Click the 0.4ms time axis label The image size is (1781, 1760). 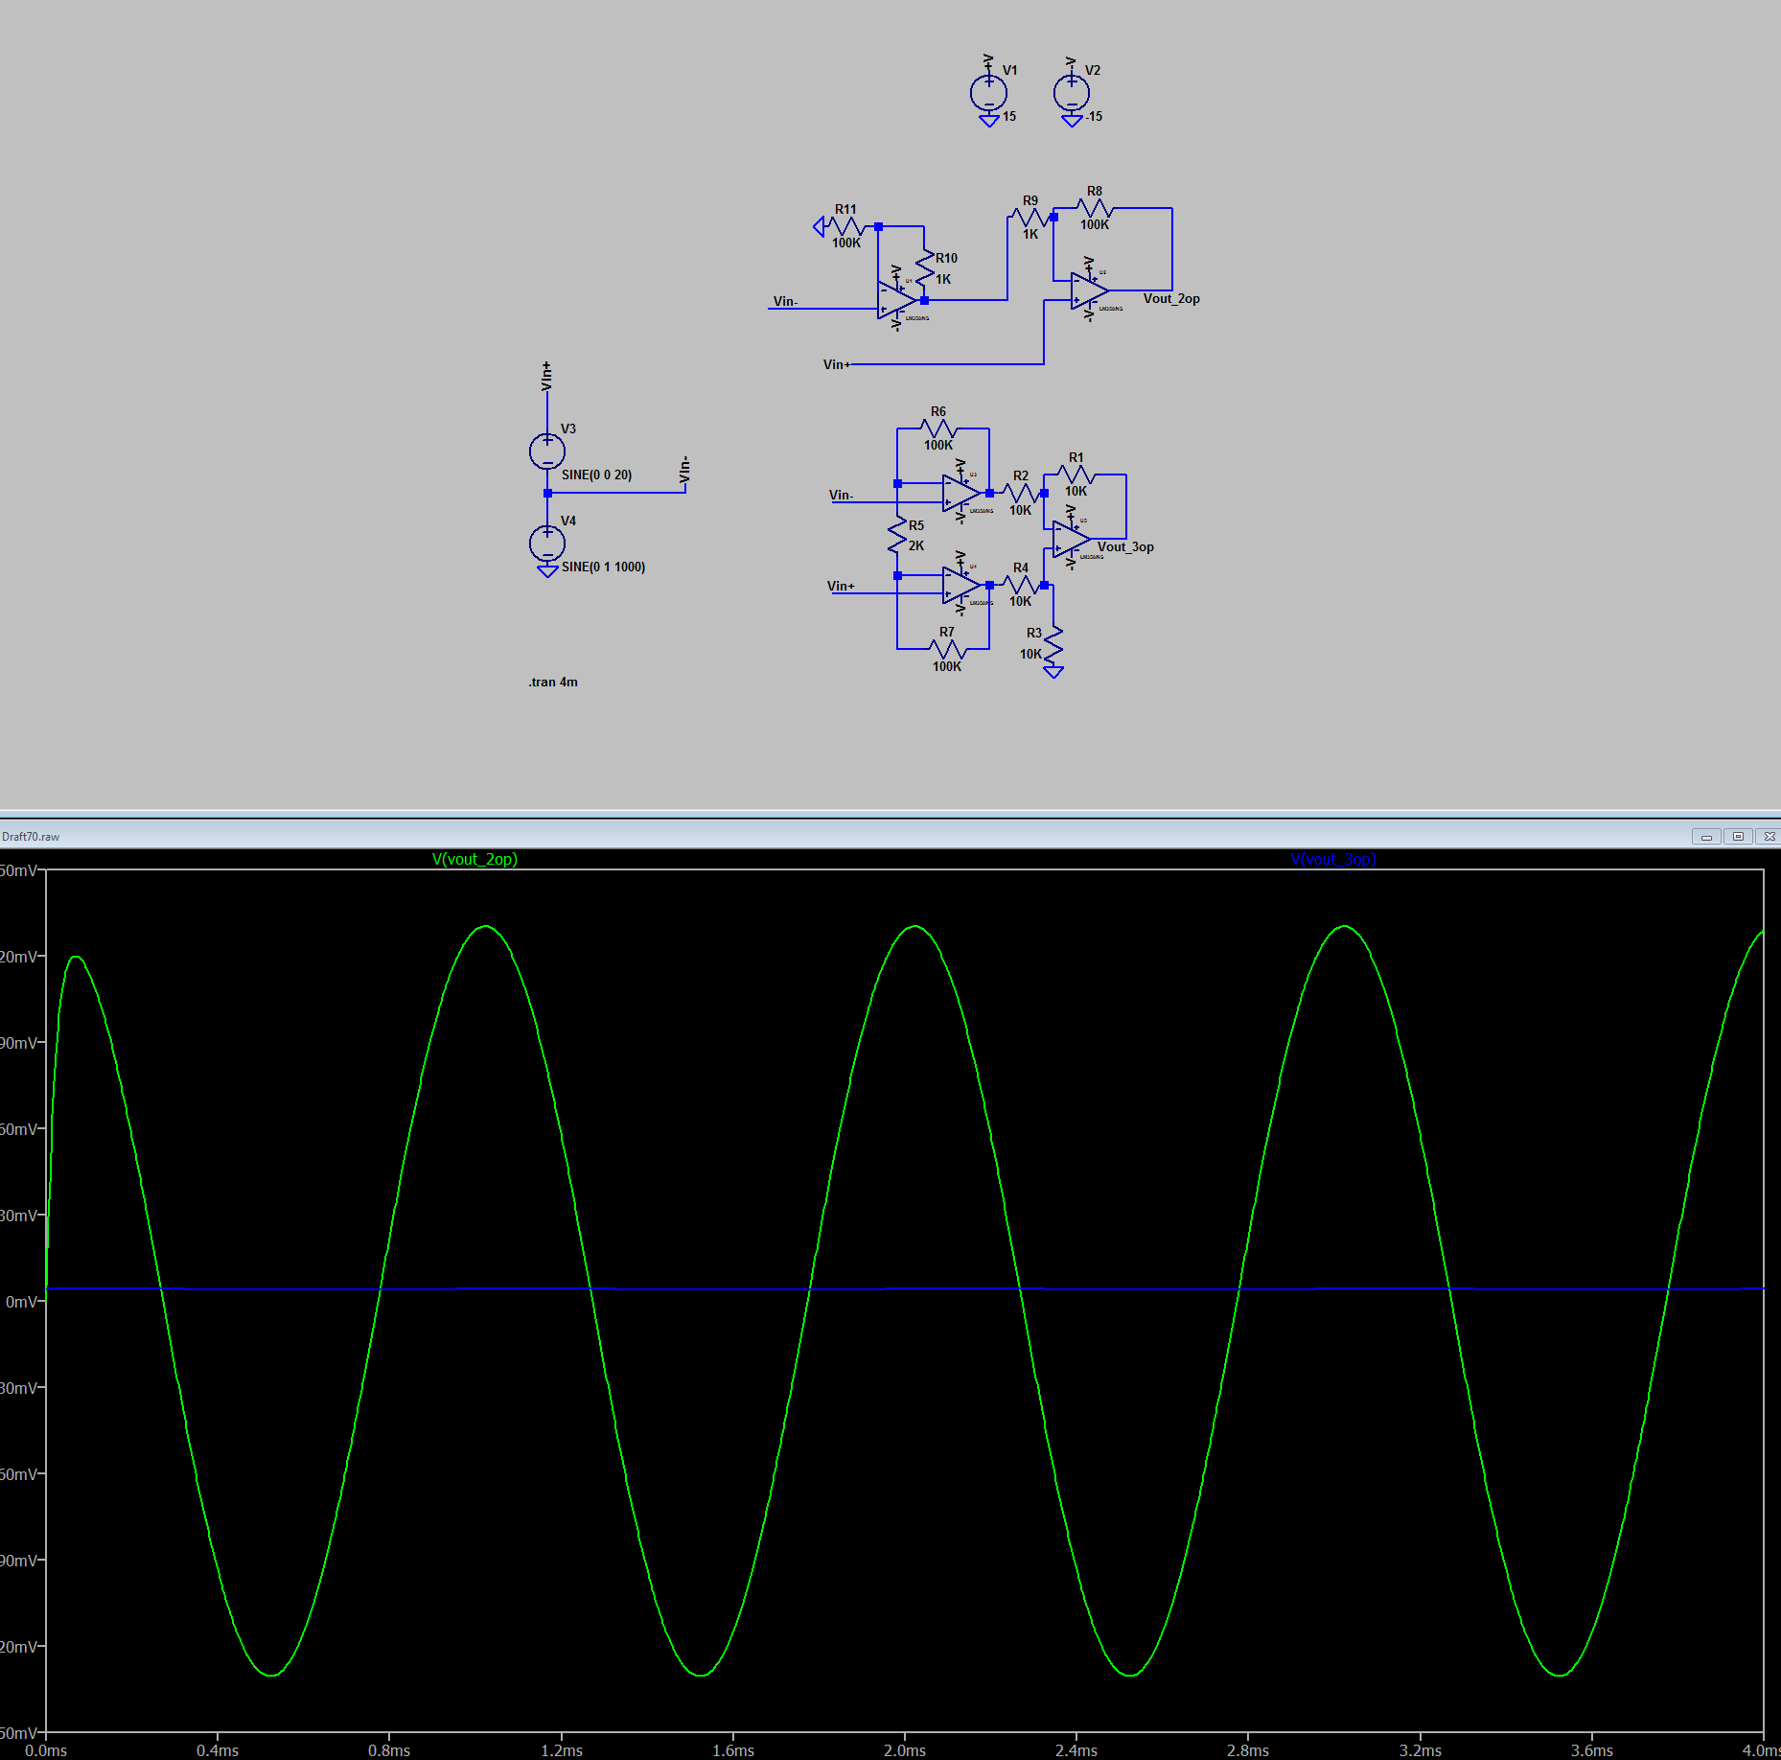[218, 1750]
